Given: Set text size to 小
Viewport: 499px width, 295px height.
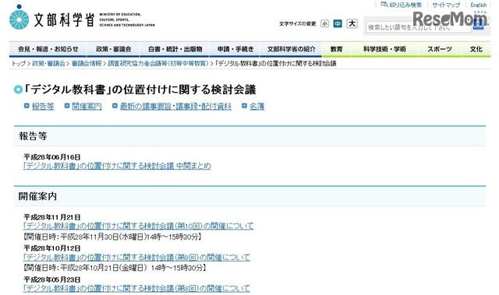Looking at the screenshot, I should click(324, 23).
